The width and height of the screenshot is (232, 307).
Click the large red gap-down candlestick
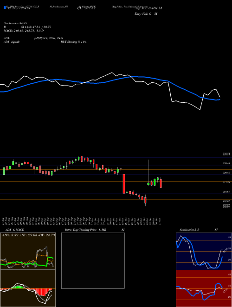(124, 184)
